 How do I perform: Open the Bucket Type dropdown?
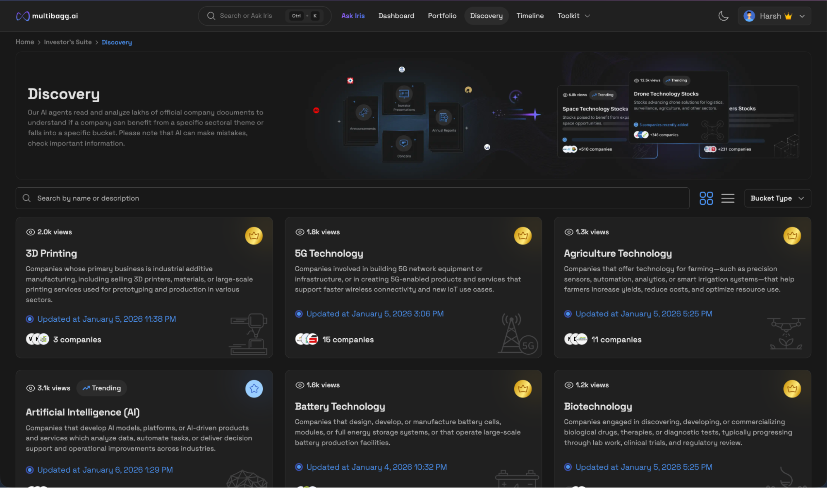click(777, 198)
